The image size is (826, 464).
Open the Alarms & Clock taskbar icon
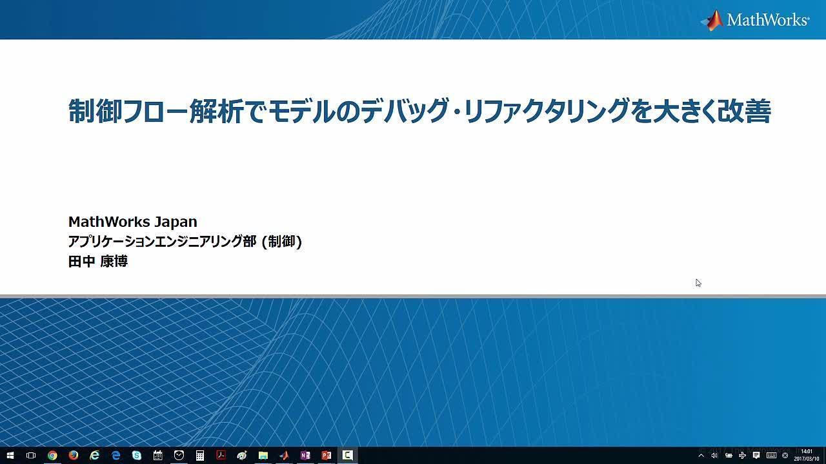(179, 455)
